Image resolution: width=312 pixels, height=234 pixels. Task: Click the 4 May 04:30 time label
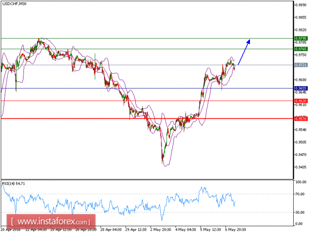click(186, 230)
